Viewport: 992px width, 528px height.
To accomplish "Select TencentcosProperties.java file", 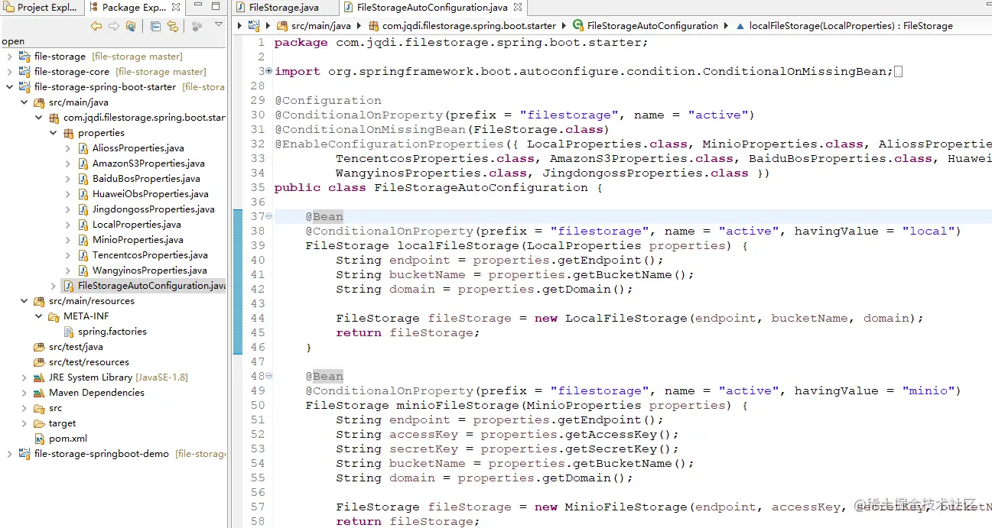I will point(142,255).
